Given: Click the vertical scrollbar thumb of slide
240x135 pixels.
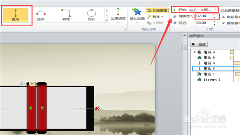Looking at the screenshot, I should [185, 48].
